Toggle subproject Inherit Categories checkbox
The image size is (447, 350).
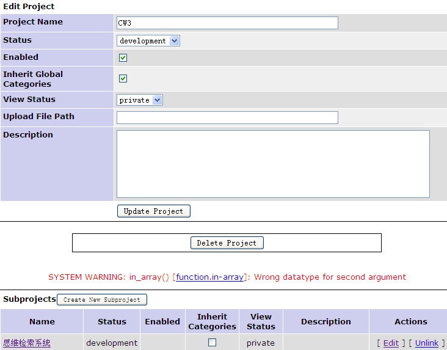[212, 343]
